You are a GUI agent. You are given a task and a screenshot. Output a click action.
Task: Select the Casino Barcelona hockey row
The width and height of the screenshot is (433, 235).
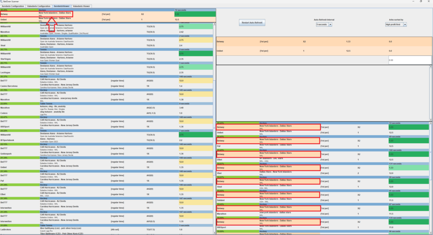(107, 86)
